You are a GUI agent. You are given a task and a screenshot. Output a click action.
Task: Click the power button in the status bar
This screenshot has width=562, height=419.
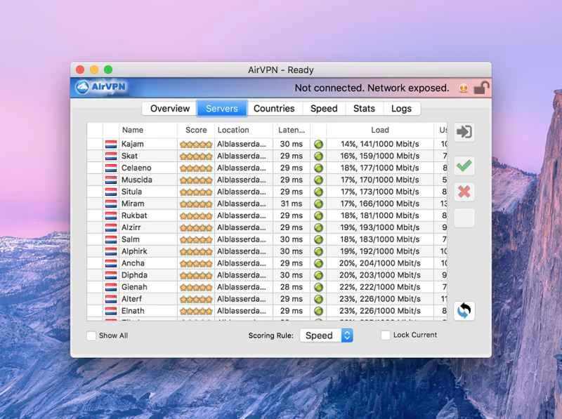click(x=463, y=88)
